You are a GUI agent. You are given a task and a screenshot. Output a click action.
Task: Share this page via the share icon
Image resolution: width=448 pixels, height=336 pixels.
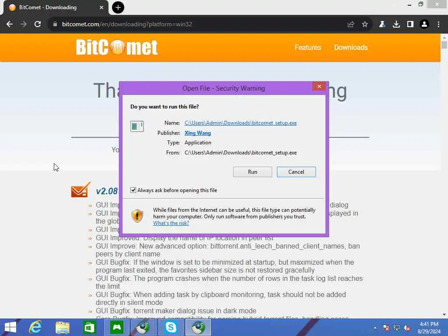(351, 24)
